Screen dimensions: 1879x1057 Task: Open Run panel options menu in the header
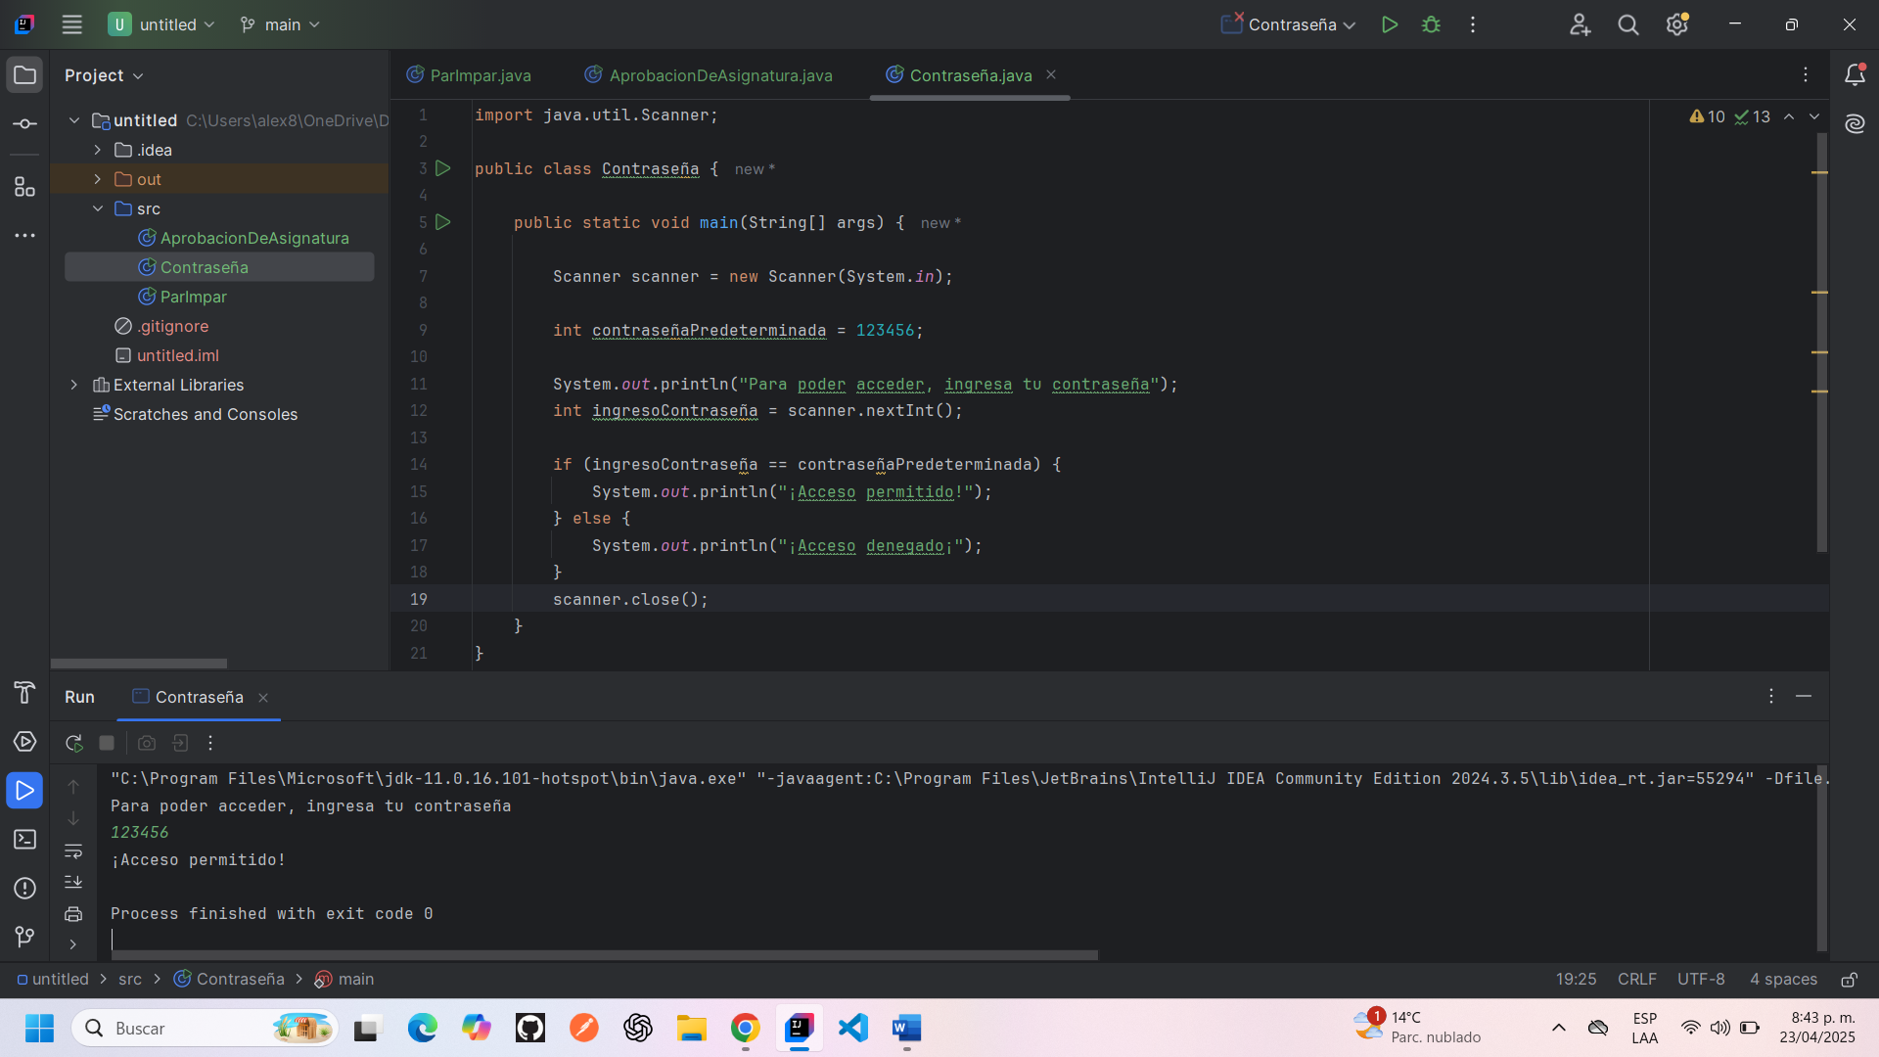click(1771, 696)
